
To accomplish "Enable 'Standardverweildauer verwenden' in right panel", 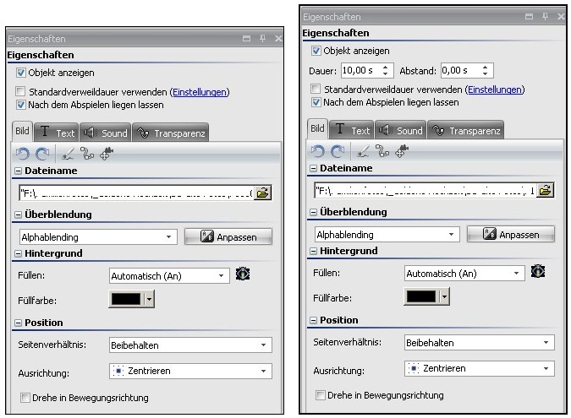I will click(316, 90).
